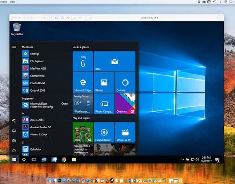The height and width of the screenshot is (184, 235).
Task: Open Task View on taskbar
Action: (x=34, y=159)
